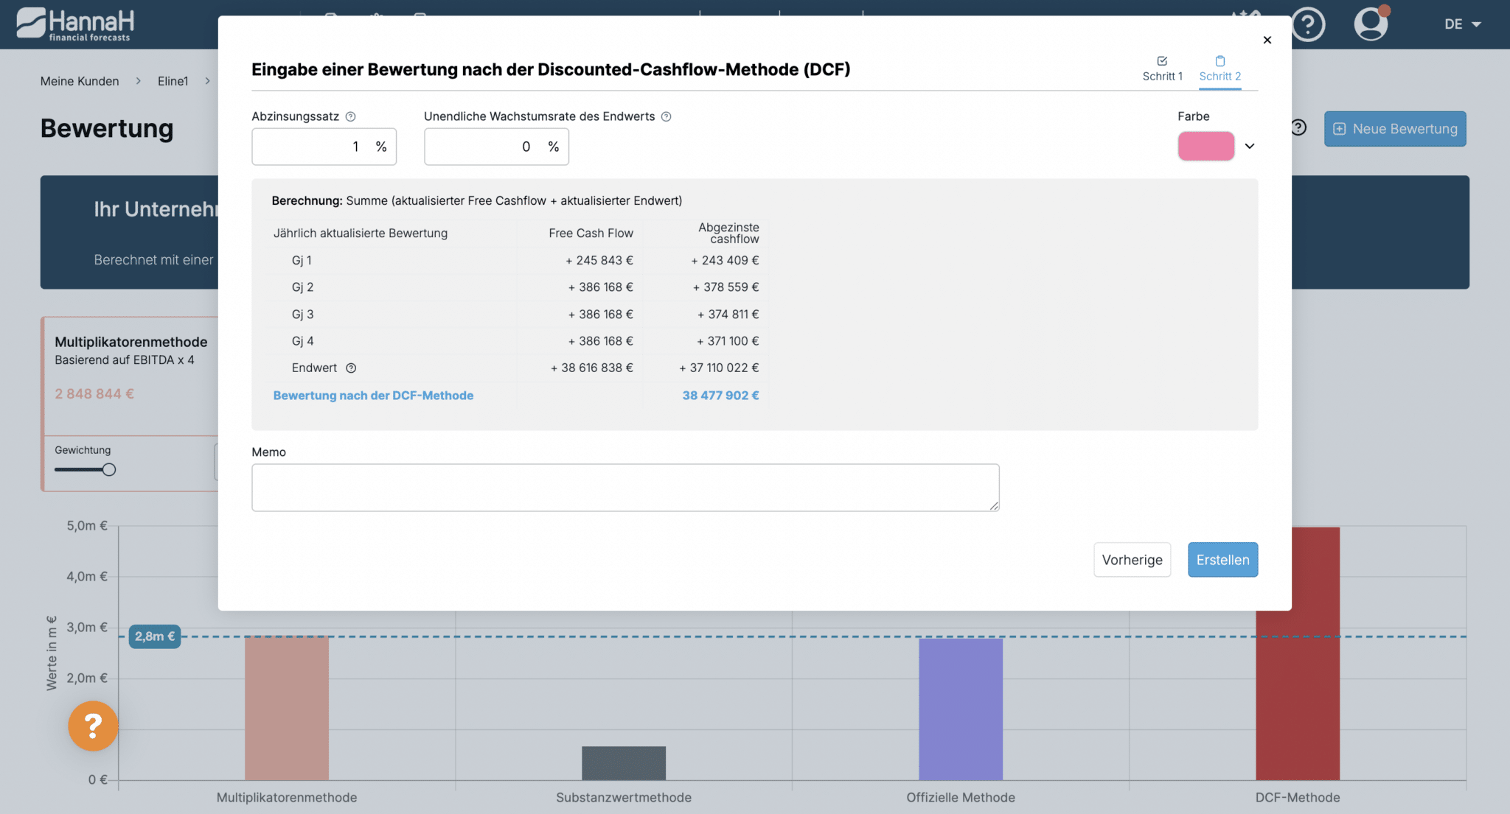Viewport: 1510px width, 814px height.
Task: Expand the Farbe color dropdown arrow
Action: 1250,146
